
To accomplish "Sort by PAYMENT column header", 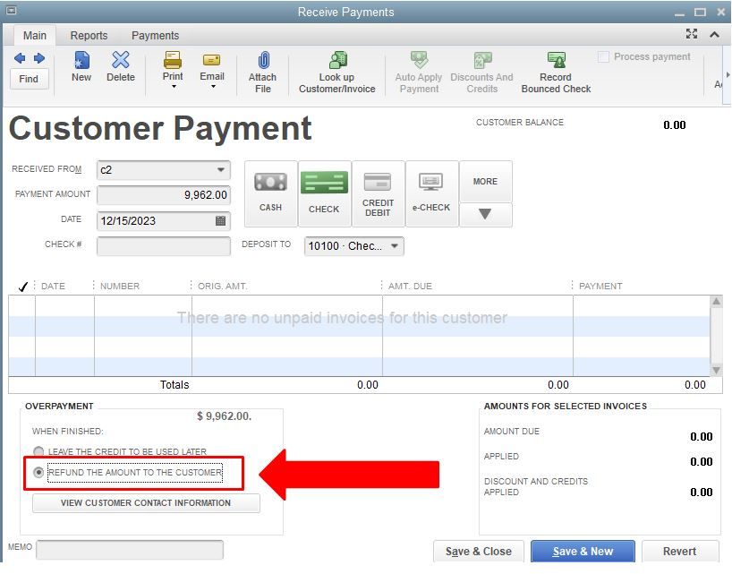I will [600, 287].
